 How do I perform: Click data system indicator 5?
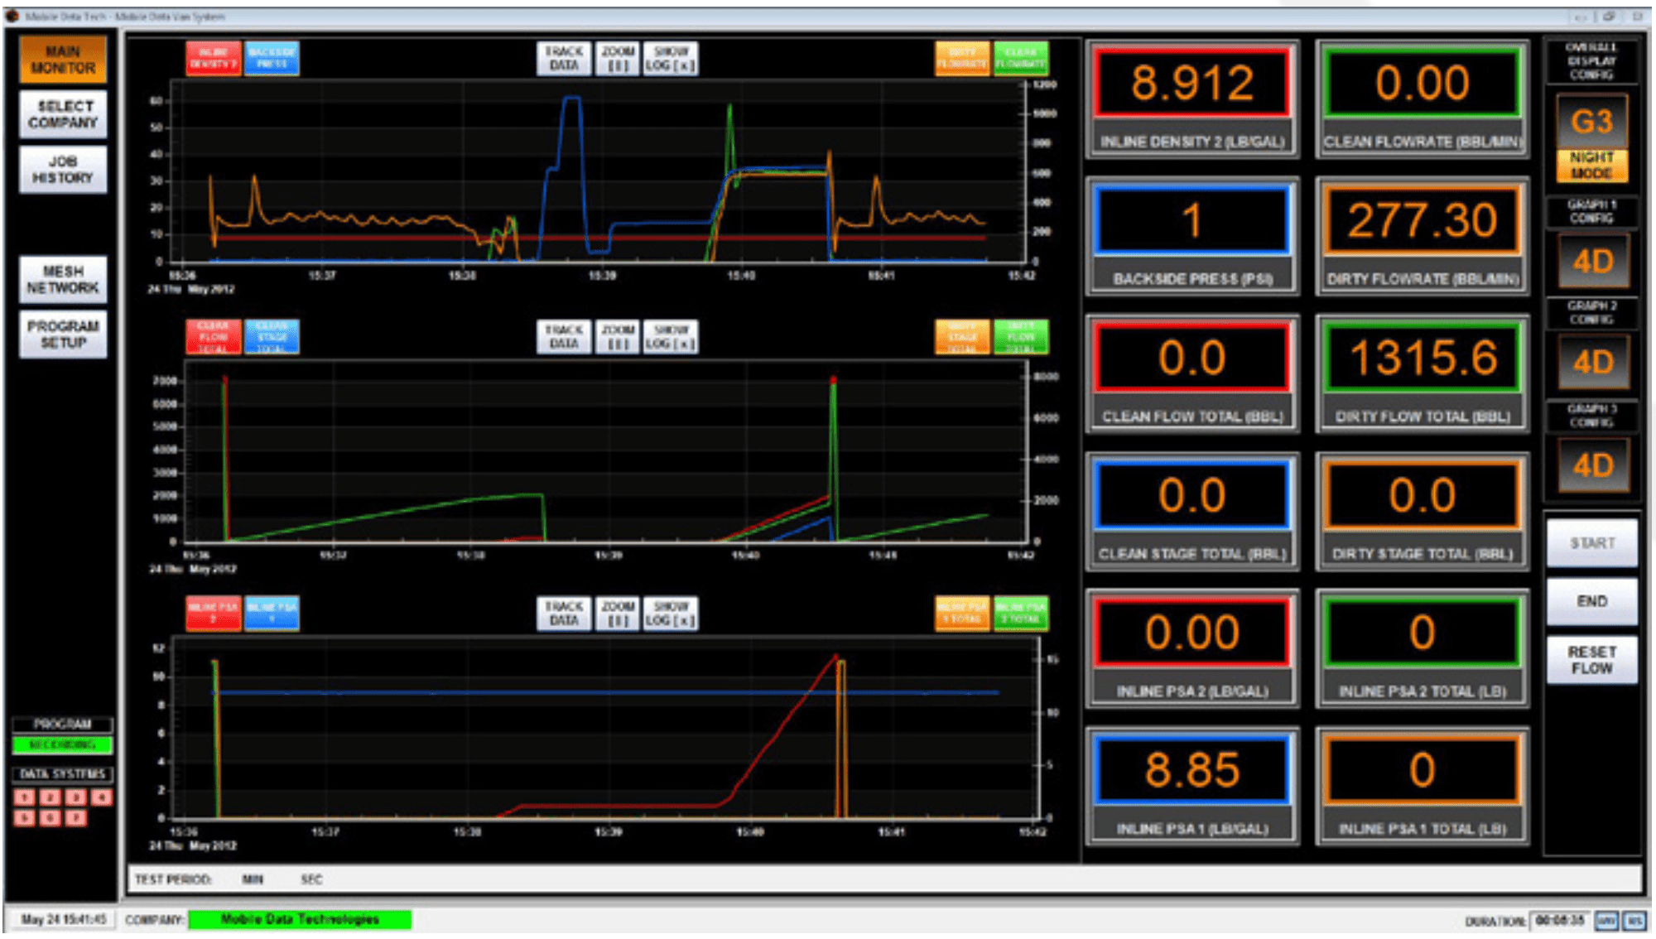coord(25,818)
